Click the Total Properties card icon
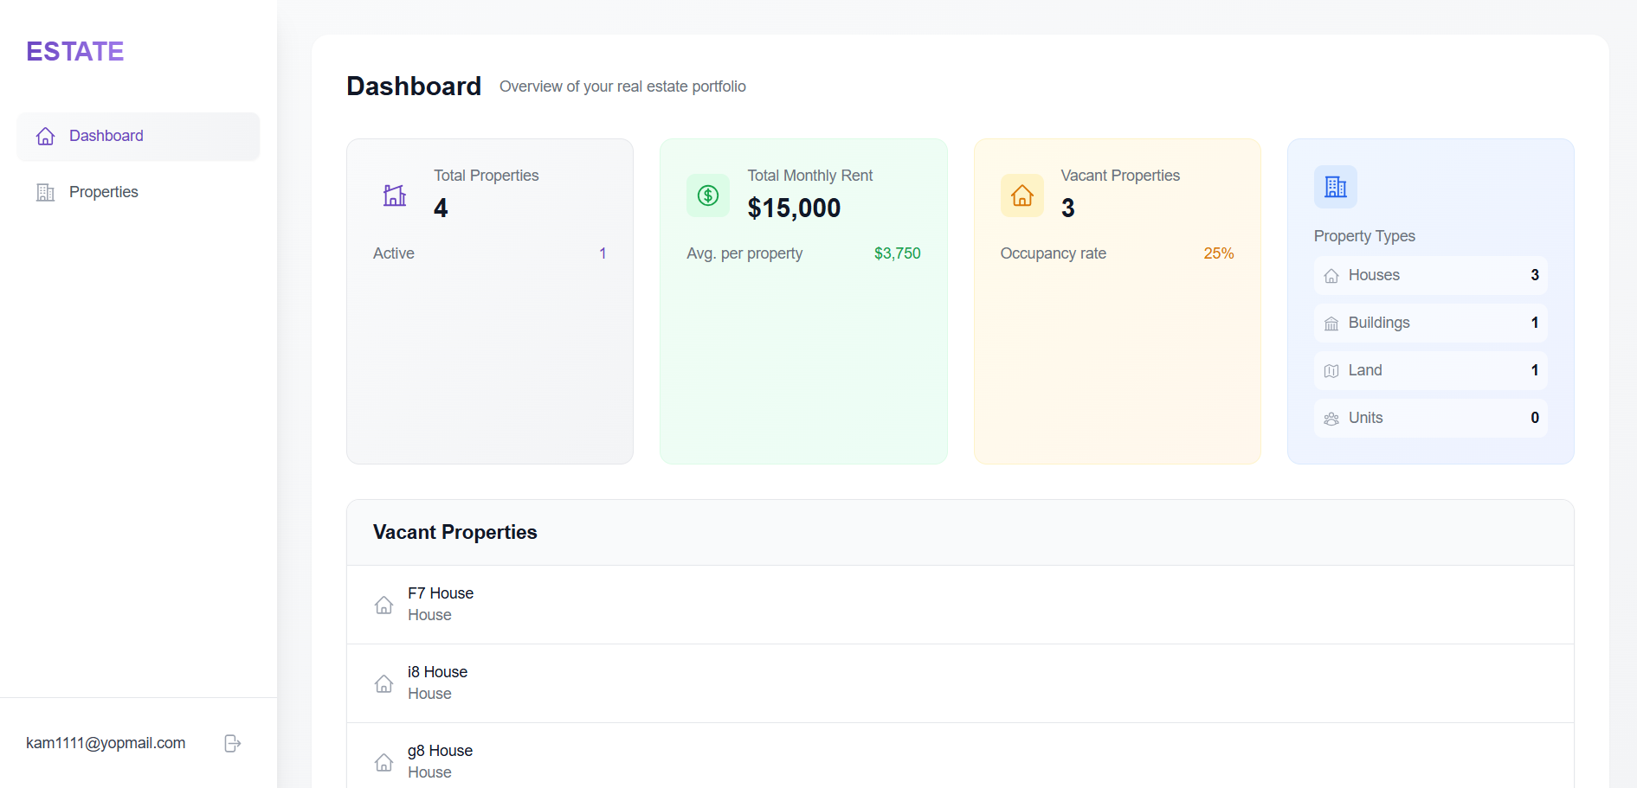This screenshot has width=1637, height=788. (395, 195)
